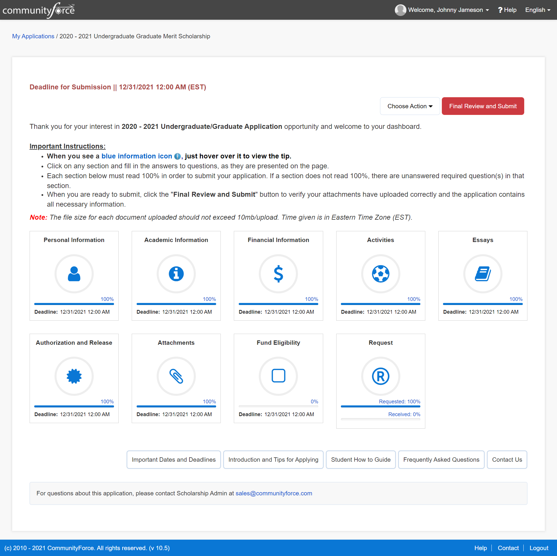Click Logout in the footer
This screenshot has width=557, height=556.
click(x=539, y=548)
